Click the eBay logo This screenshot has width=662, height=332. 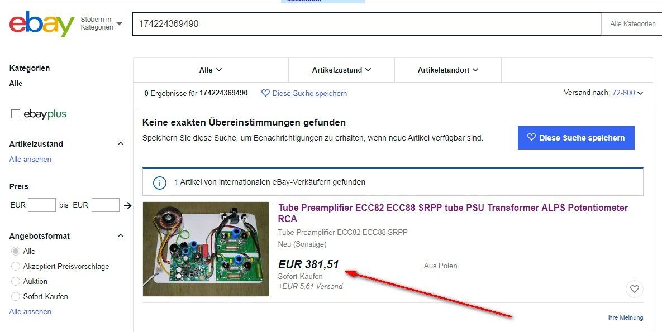click(x=42, y=23)
